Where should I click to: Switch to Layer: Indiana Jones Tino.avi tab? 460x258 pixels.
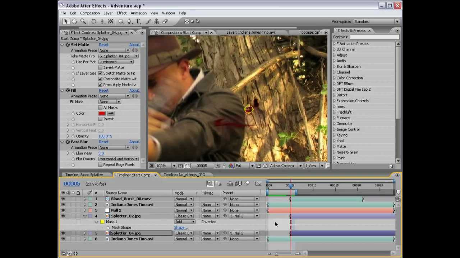click(250, 32)
